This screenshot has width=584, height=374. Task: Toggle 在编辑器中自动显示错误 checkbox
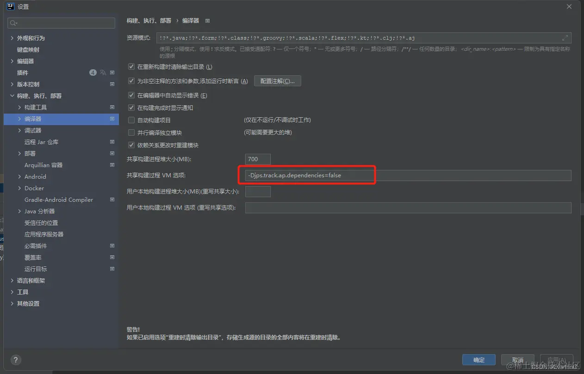coord(131,96)
